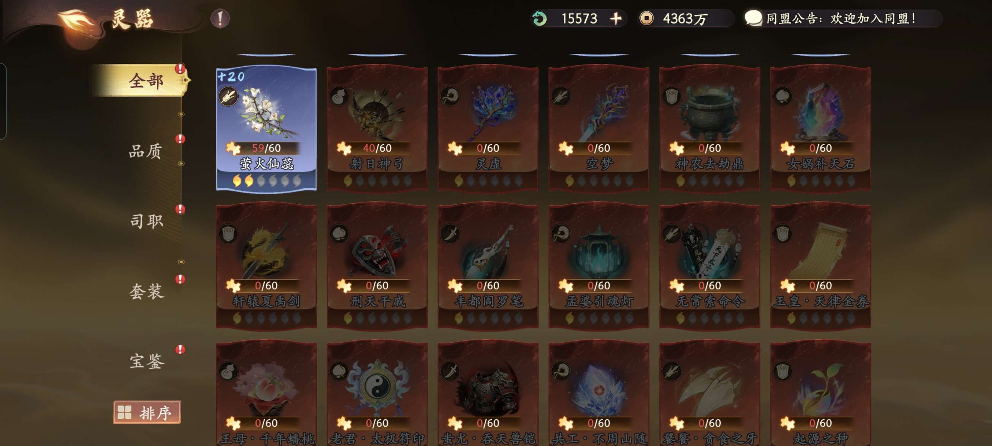The height and width of the screenshot is (446, 992).
Task: Click the grid icon on the 排序 button
Action: (x=125, y=412)
